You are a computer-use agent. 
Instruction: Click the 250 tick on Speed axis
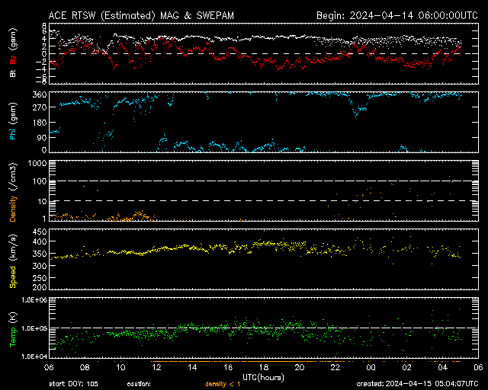(x=40, y=278)
